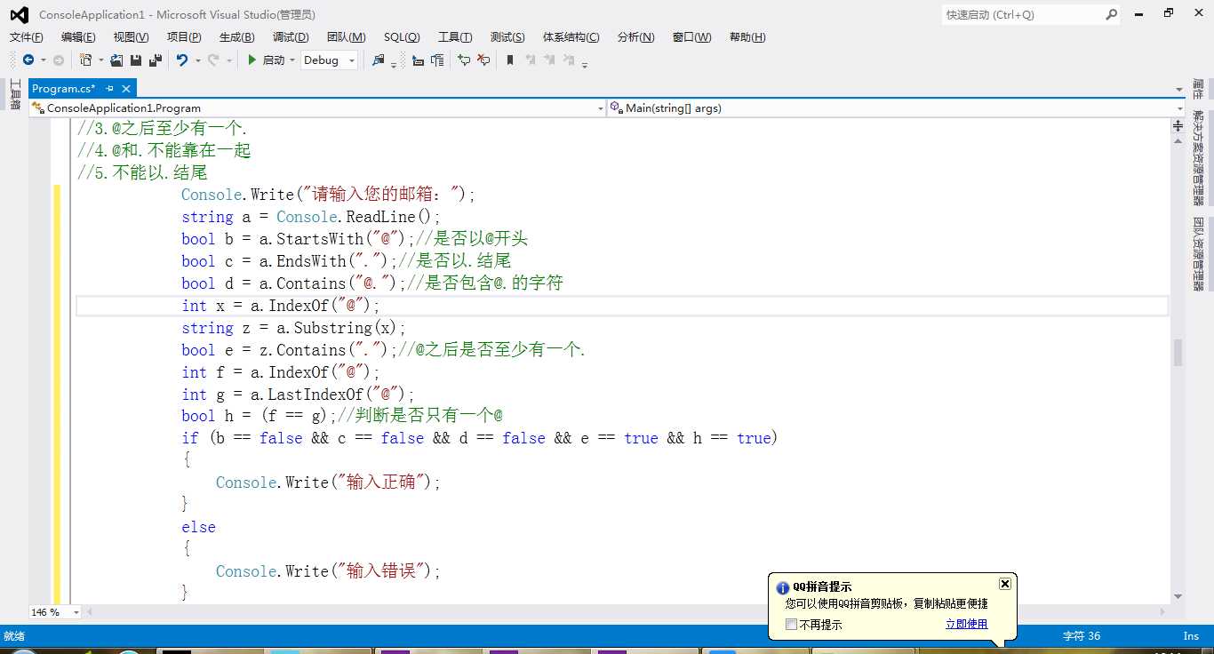Expand text editor toolbar overflow options
The height and width of the screenshot is (654, 1214).
tap(585, 64)
